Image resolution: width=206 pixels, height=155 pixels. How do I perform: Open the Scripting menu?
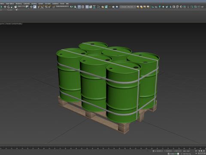coord(34,3)
